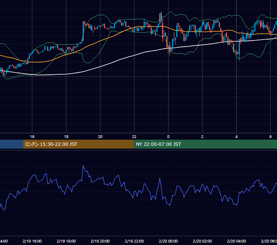Click the dotted horizontal price level line
Screen dimensions: 277x245
pyautogui.click(x=138, y=77)
